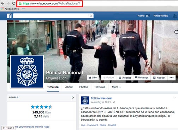Open the three-dot more options button

171,78
